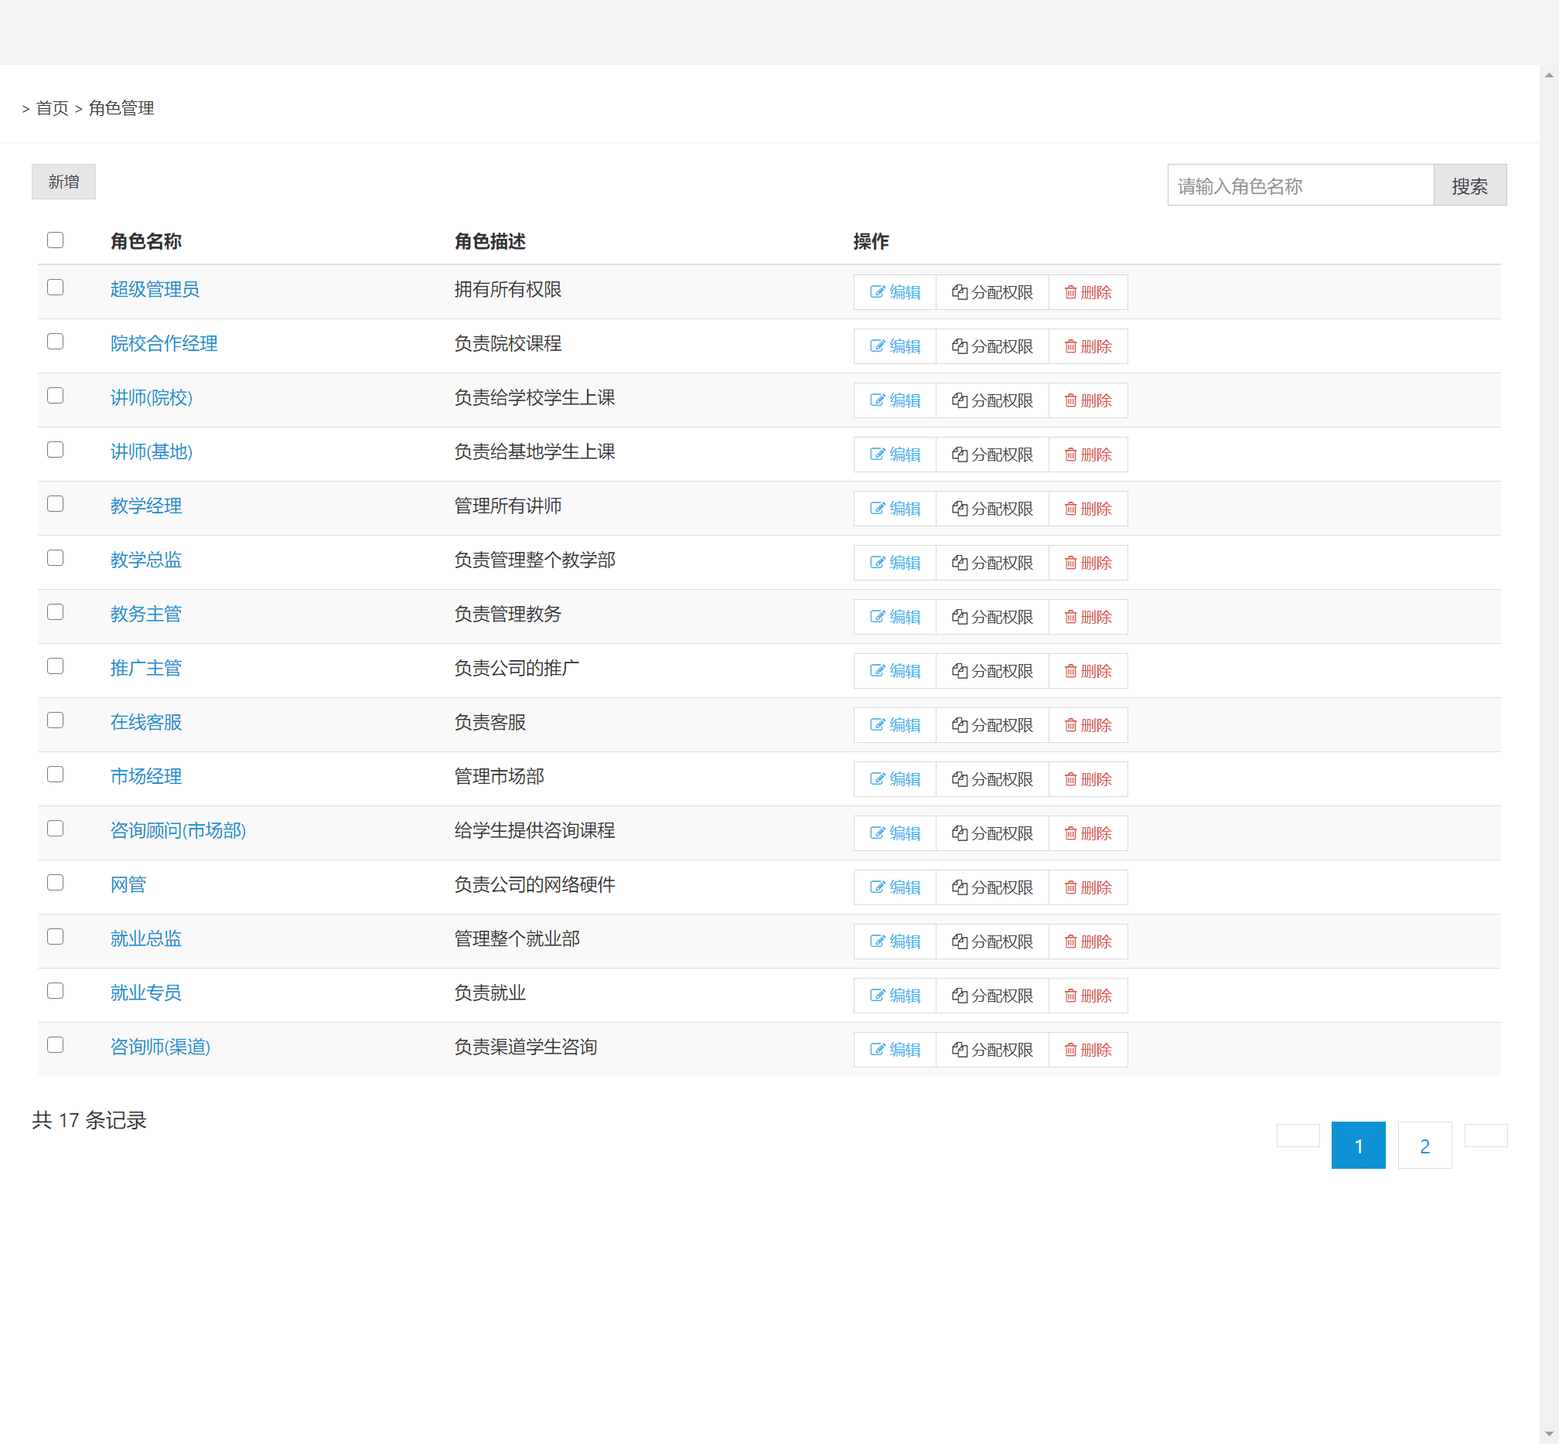This screenshot has height=1444, width=1559.
Task: Click the 共 17 条记录 text
Action: [89, 1120]
